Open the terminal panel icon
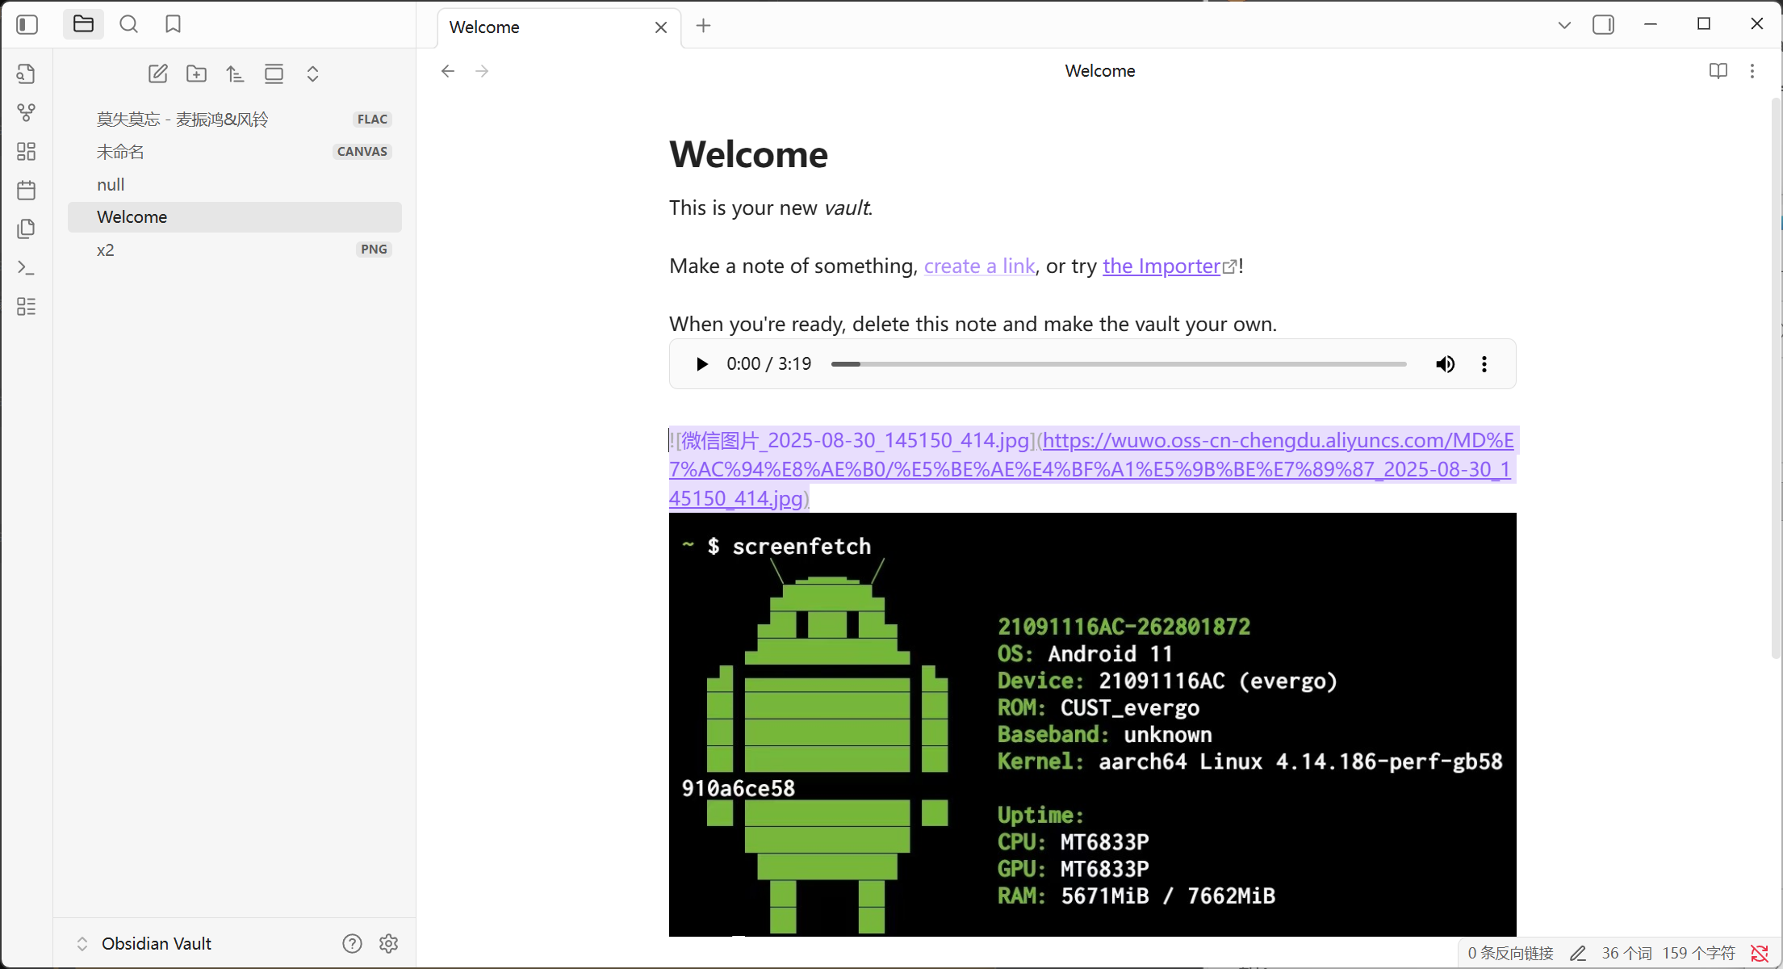This screenshot has height=969, width=1783. click(27, 267)
